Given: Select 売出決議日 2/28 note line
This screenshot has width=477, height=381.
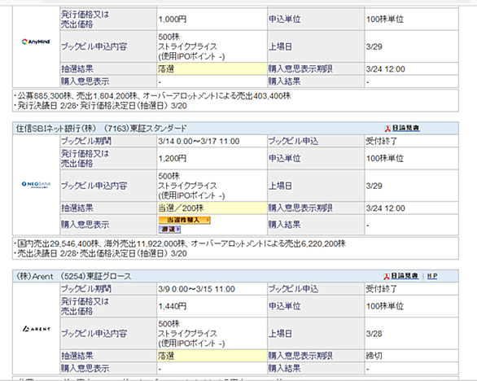Looking at the screenshot, I should [x=100, y=253].
